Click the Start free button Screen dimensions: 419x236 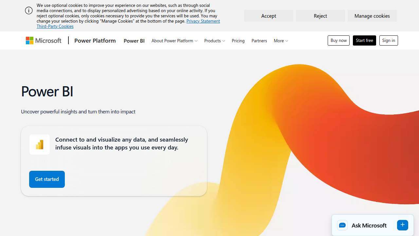pos(364,40)
